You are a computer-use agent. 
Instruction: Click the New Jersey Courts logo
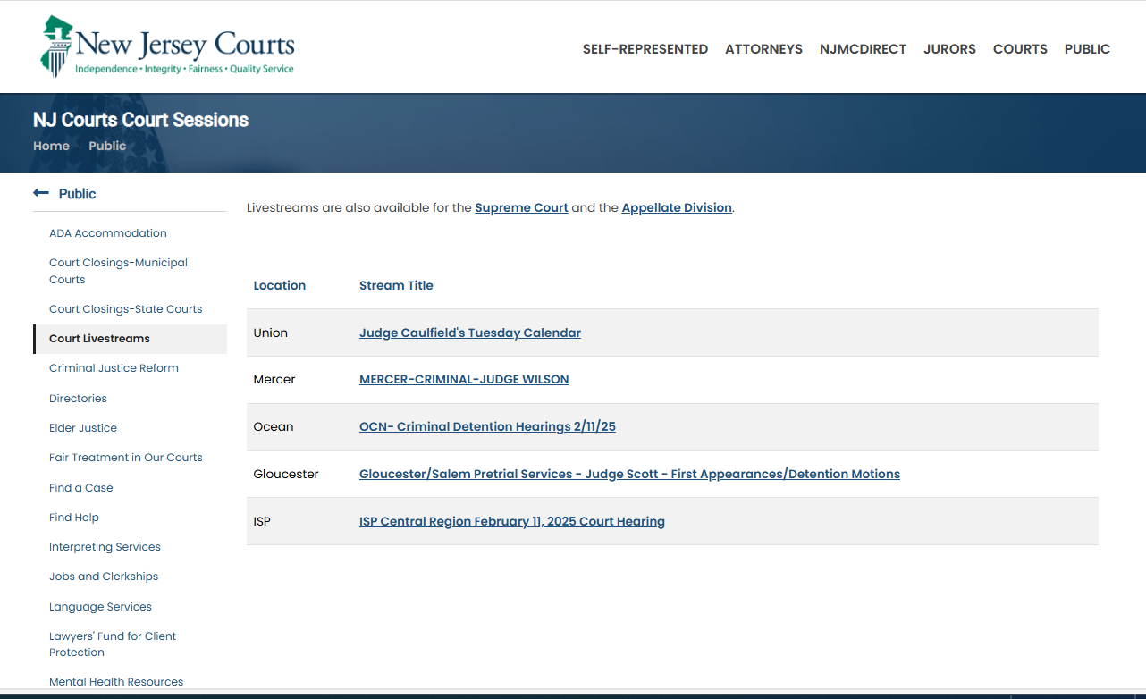click(x=168, y=46)
